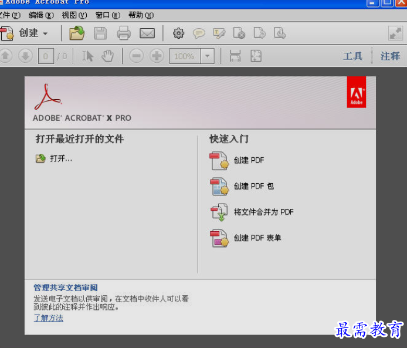Viewport: 407px width, 348px height.
Task: Open the 编辑(E) menu
Action: (x=41, y=15)
